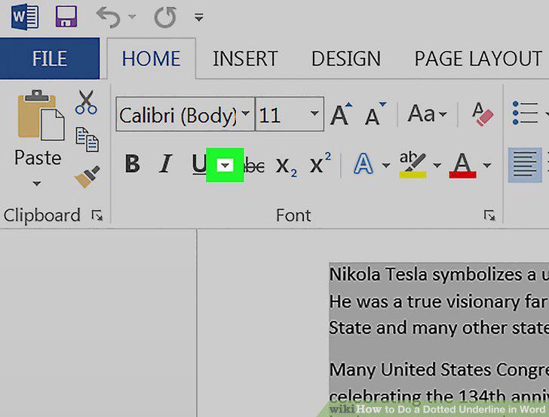The image size is (549, 417).
Task: Toggle Align Left paragraph alignment
Action: coord(525,165)
